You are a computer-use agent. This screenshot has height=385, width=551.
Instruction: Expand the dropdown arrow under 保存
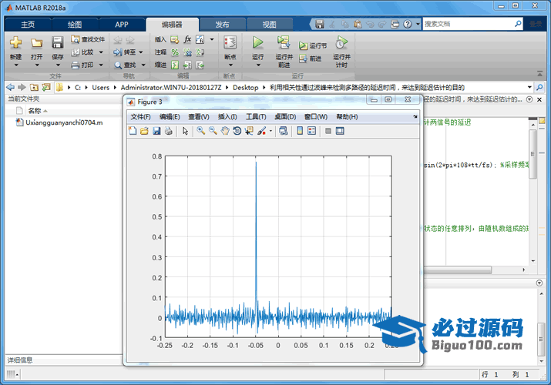pos(58,65)
